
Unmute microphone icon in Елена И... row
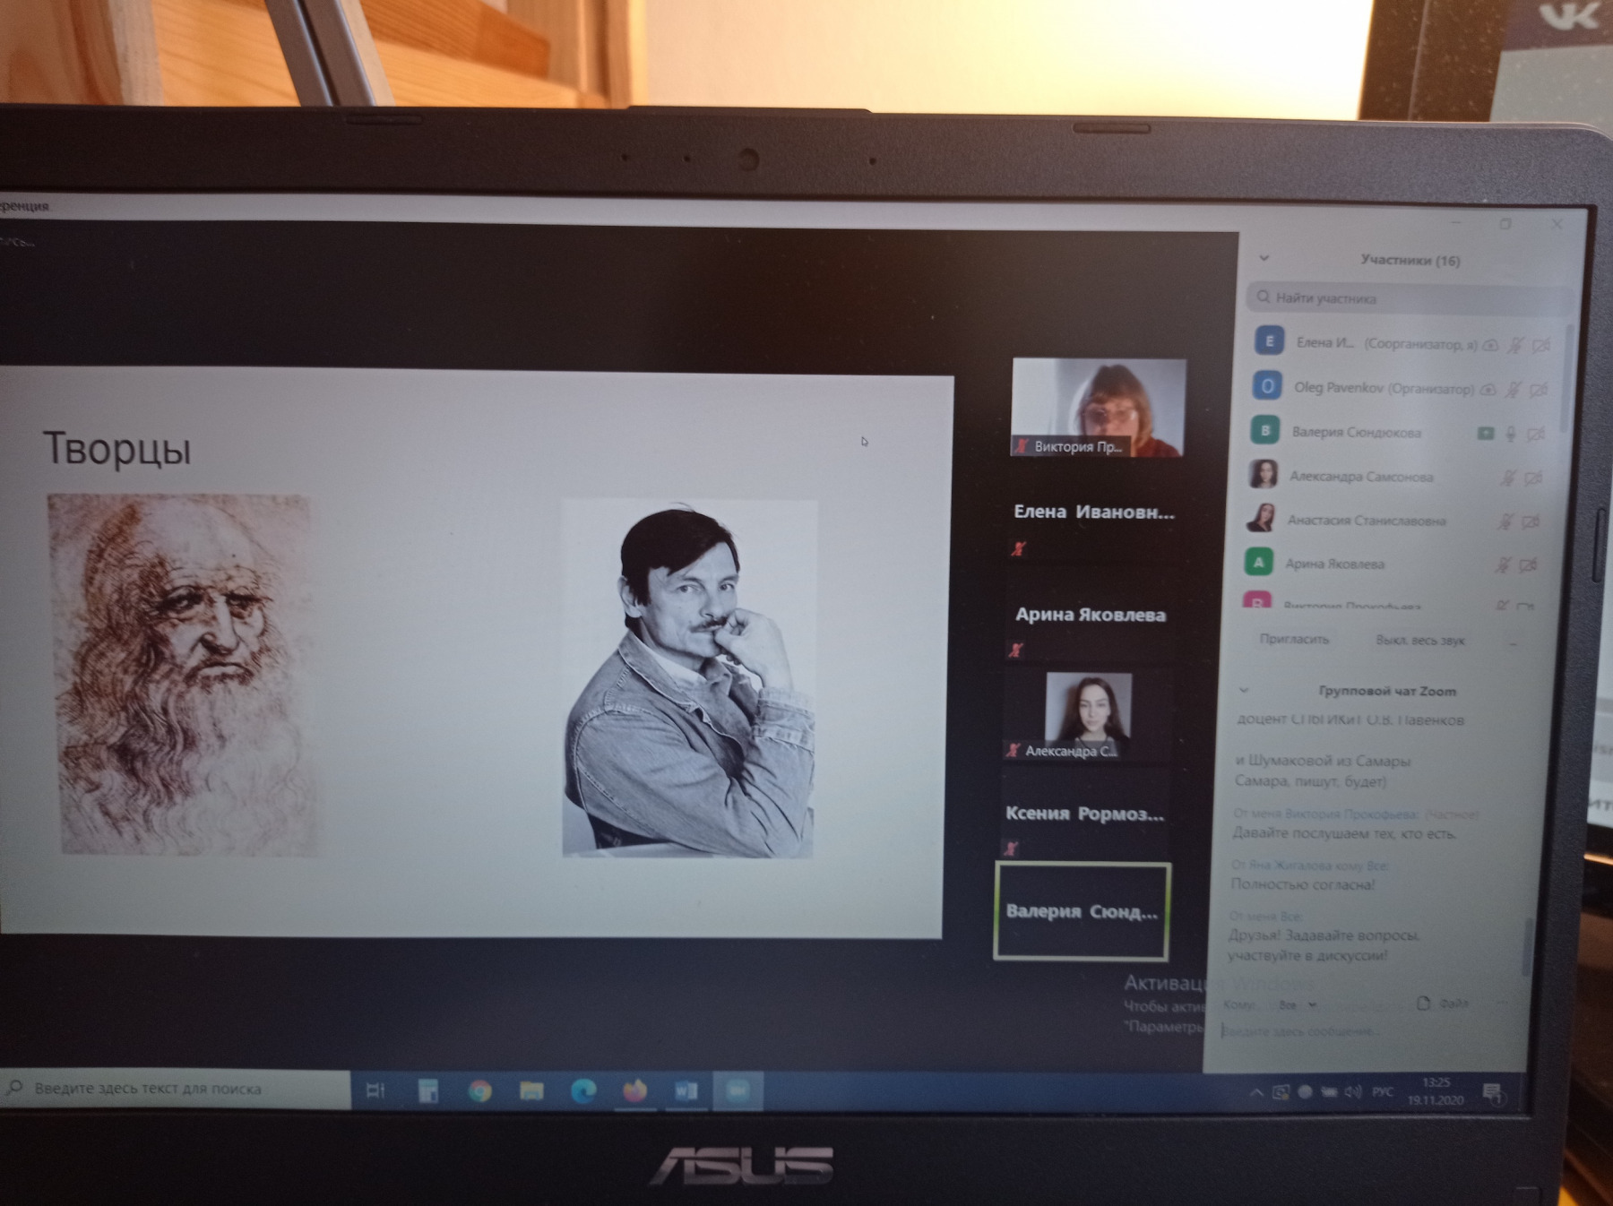1515,345
